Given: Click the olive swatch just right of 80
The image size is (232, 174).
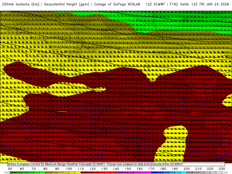Looking at the screenshot, I should point(48,173).
